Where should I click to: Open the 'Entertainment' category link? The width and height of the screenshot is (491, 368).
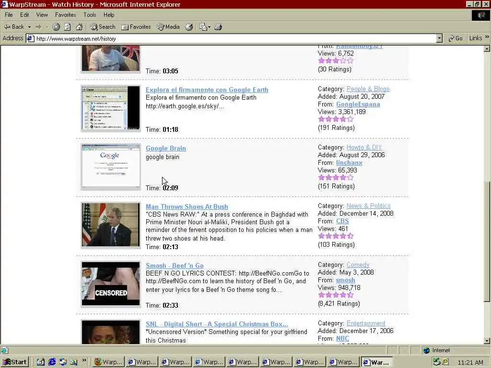point(366,323)
